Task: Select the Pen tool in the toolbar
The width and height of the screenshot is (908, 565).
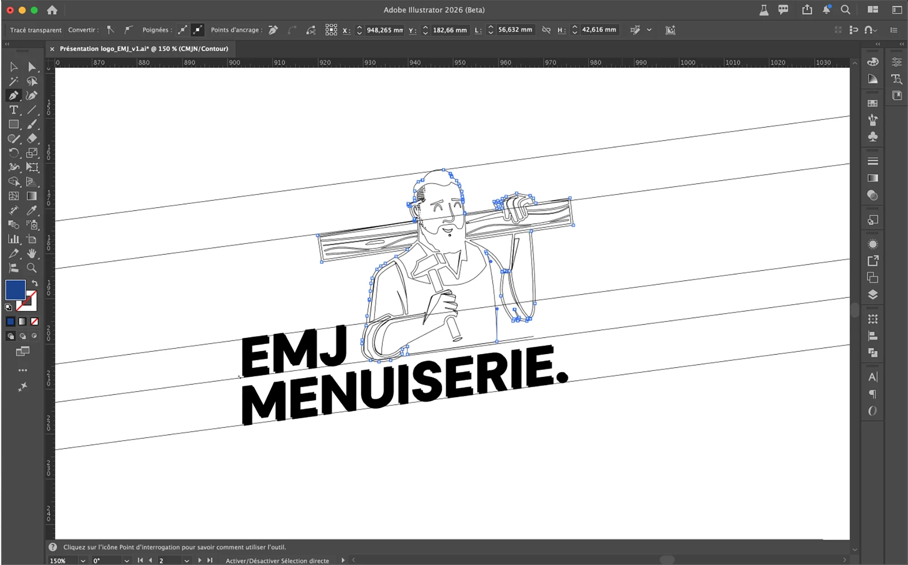Action: 14,96
